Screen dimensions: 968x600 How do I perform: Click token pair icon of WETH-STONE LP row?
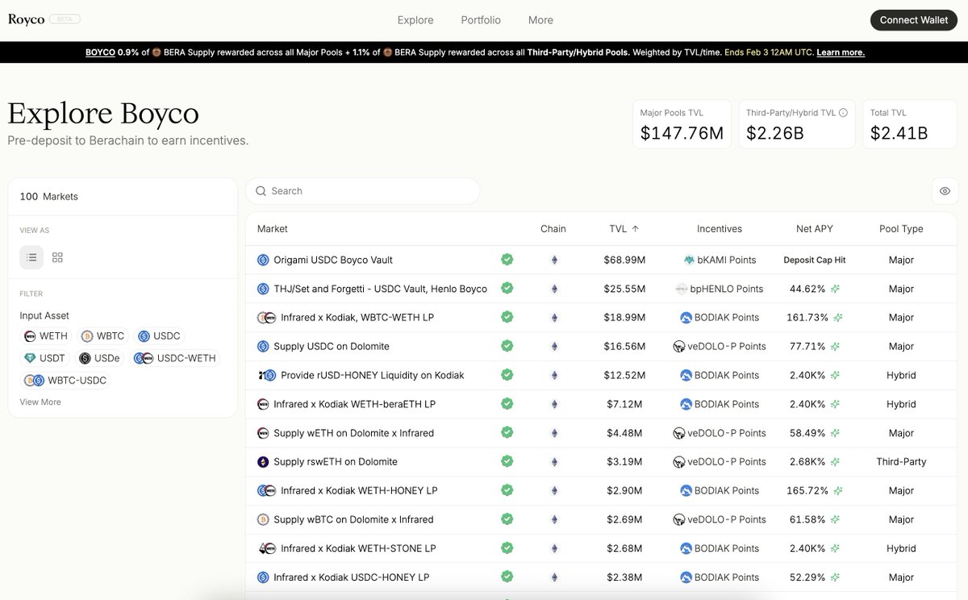click(267, 548)
